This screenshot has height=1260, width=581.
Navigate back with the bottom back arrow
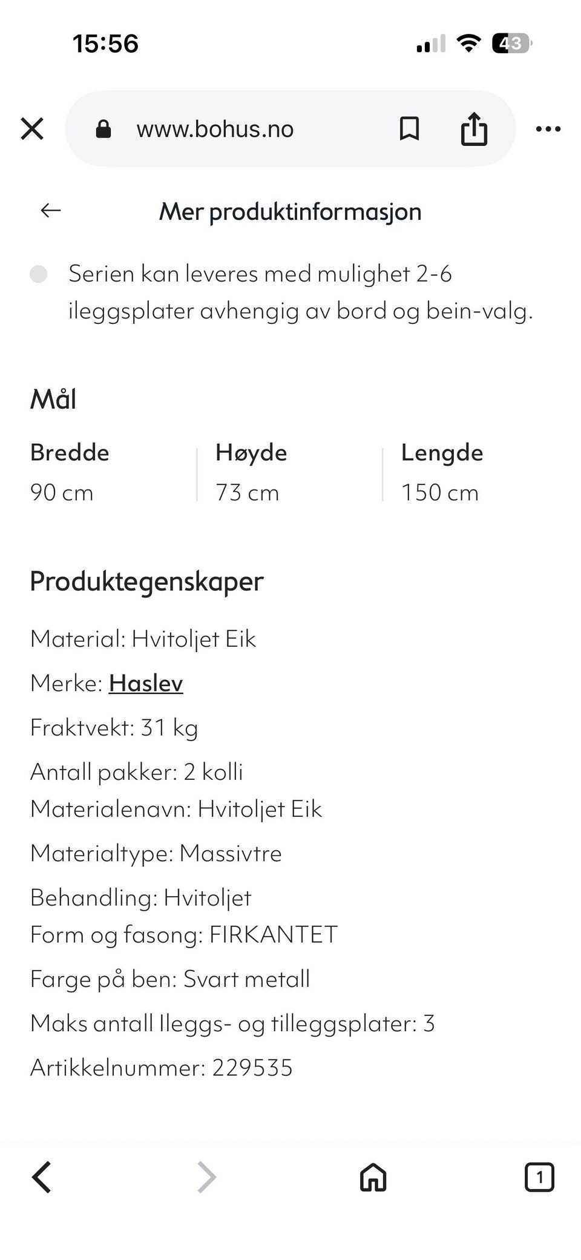tap(42, 1178)
